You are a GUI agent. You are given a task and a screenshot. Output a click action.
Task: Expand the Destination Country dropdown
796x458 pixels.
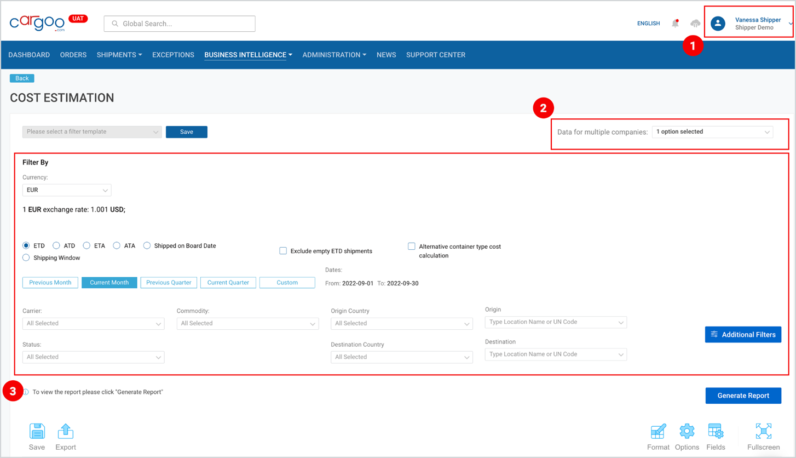click(401, 357)
